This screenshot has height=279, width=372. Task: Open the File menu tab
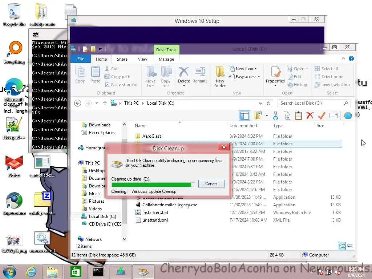tap(81, 59)
